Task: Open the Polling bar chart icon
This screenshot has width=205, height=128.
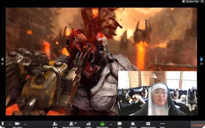Action: click(x=88, y=124)
